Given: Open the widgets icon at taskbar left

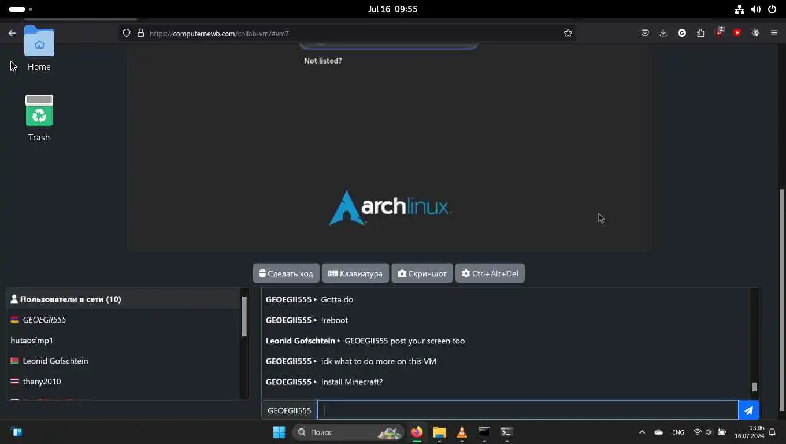Looking at the screenshot, I should coord(16,432).
